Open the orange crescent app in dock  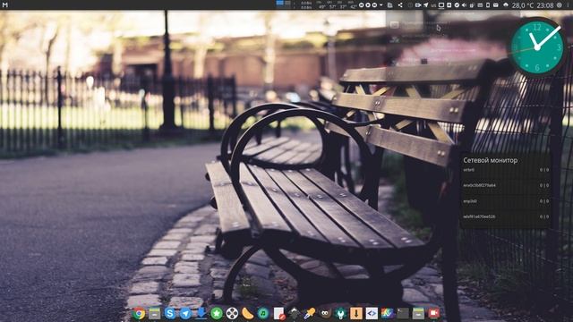[247, 314]
